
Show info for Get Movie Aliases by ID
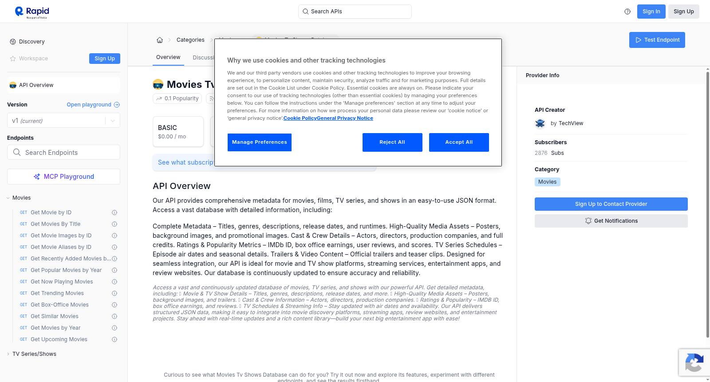pos(114,247)
